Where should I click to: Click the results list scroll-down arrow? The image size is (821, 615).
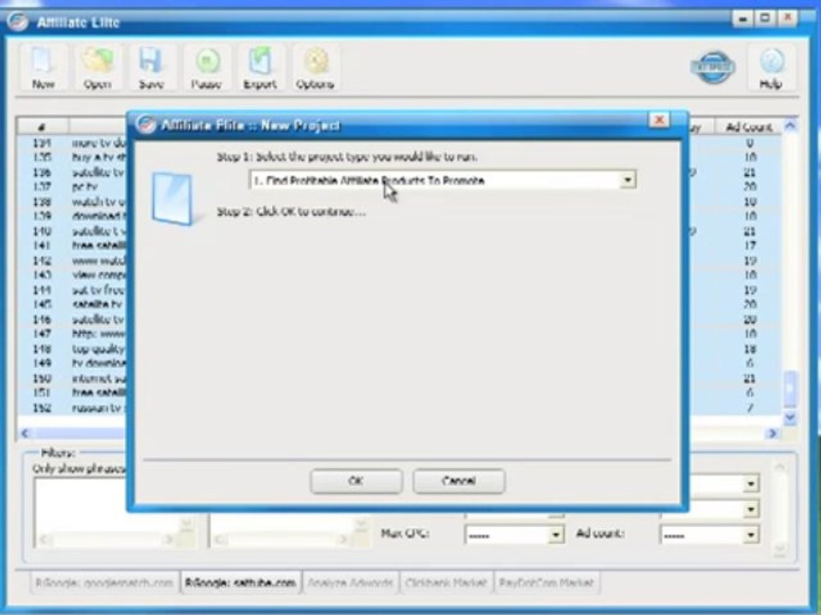(790, 418)
